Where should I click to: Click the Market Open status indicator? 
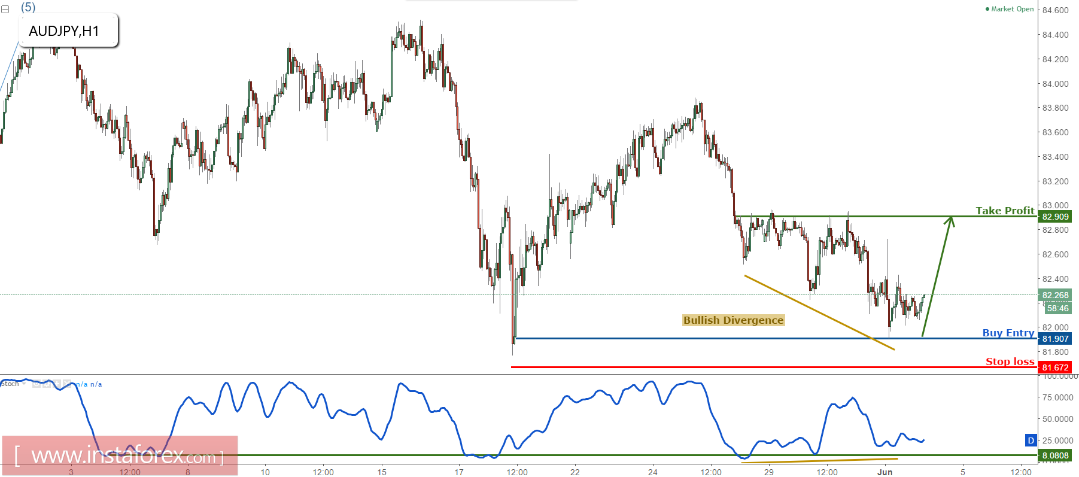[x=1010, y=9]
